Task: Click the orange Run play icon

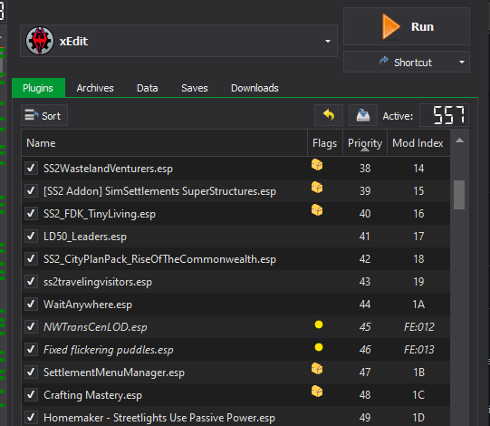Action: (391, 26)
